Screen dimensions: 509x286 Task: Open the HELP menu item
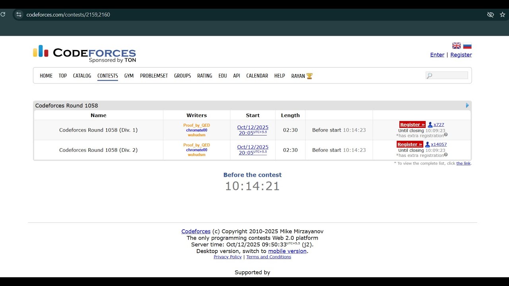280,76
